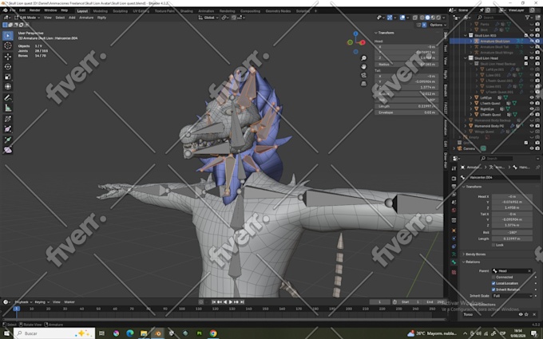This screenshot has height=339, width=543.
Task: Select the Bone Size tool
Action: tap(8, 129)
